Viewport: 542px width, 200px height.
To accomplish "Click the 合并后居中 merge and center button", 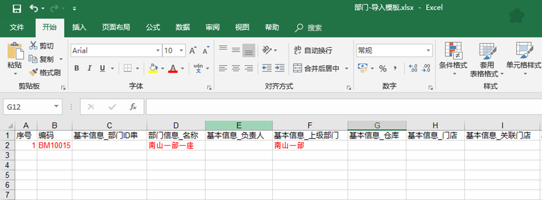I will [x=317, y=69].
